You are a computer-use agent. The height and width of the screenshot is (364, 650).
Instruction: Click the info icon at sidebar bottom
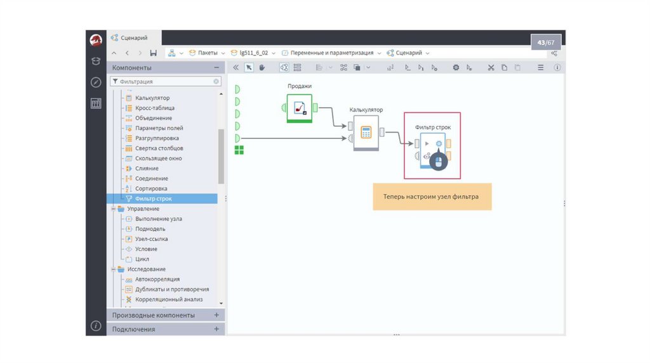(96, 326)
